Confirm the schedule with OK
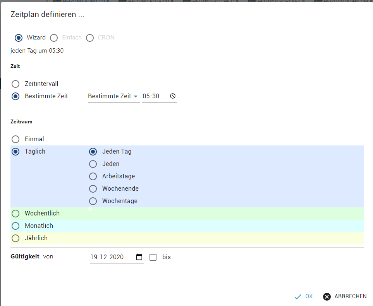Viewport: 373px width, 306px height. point(304,296)
